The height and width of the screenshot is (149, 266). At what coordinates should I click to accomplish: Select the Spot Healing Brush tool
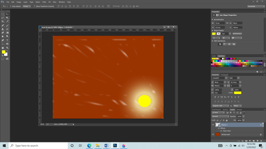3,26
